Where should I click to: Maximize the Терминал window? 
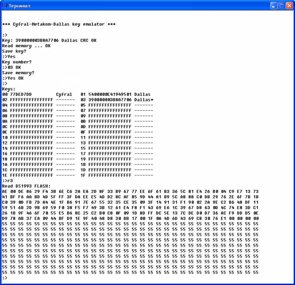tap(282, 6)
